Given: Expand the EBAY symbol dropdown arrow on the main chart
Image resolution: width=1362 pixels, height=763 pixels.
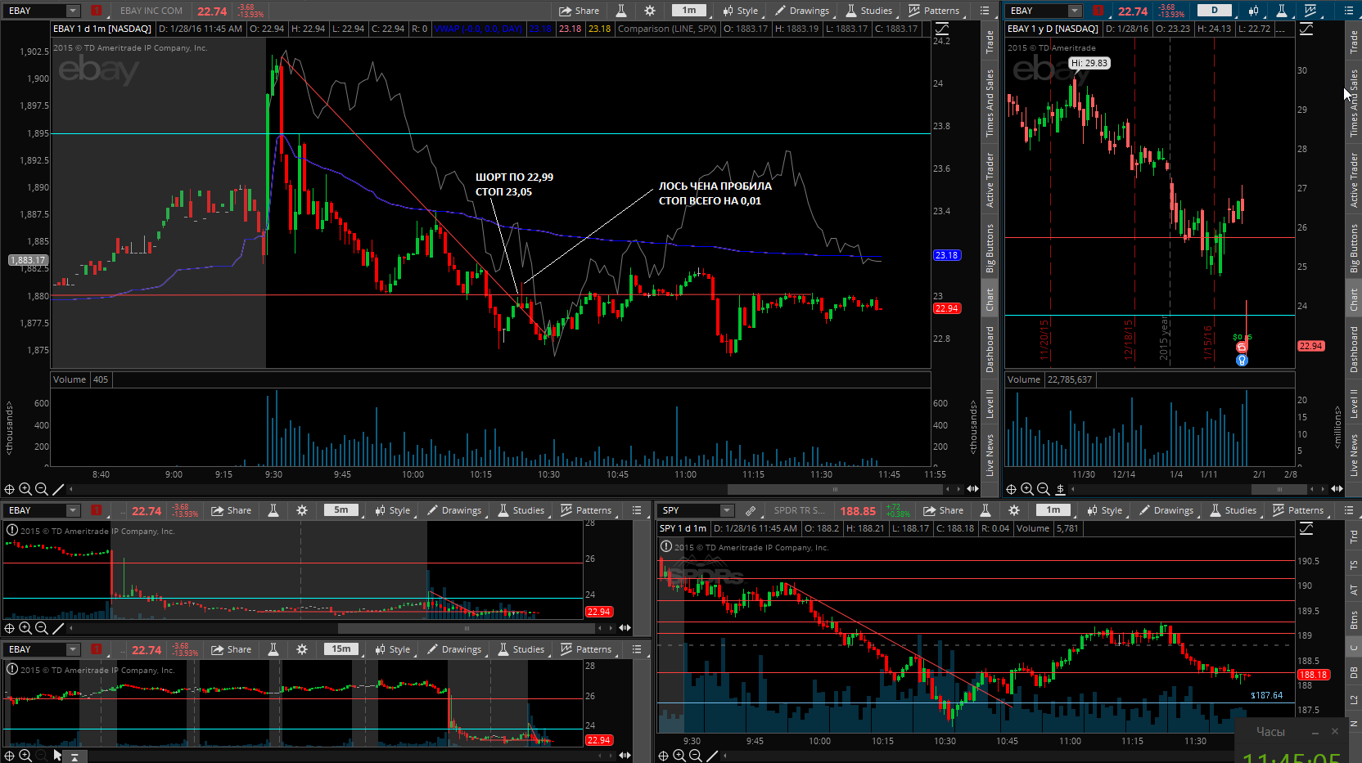Looking at the screenshot, I should coord(73,11).
